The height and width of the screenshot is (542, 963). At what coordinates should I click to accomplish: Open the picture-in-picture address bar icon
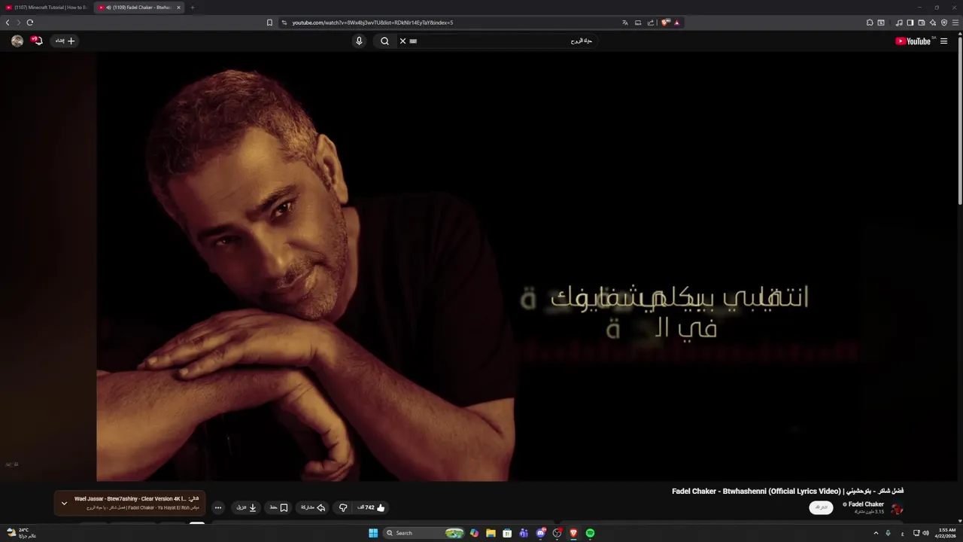tap(638, 23)
